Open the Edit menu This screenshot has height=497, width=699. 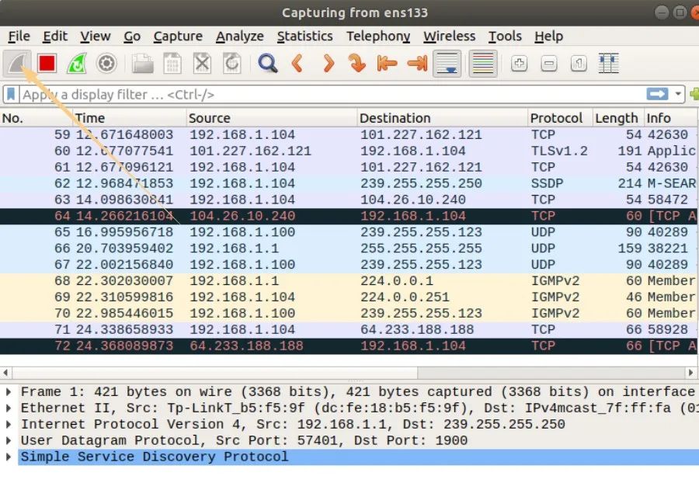point(55,36)
